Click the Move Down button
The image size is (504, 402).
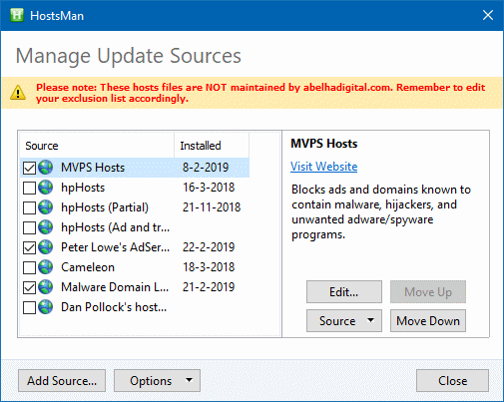428,321
